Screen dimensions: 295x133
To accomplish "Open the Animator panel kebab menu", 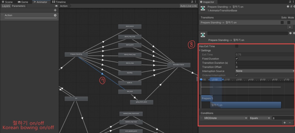I will (196, 2).
